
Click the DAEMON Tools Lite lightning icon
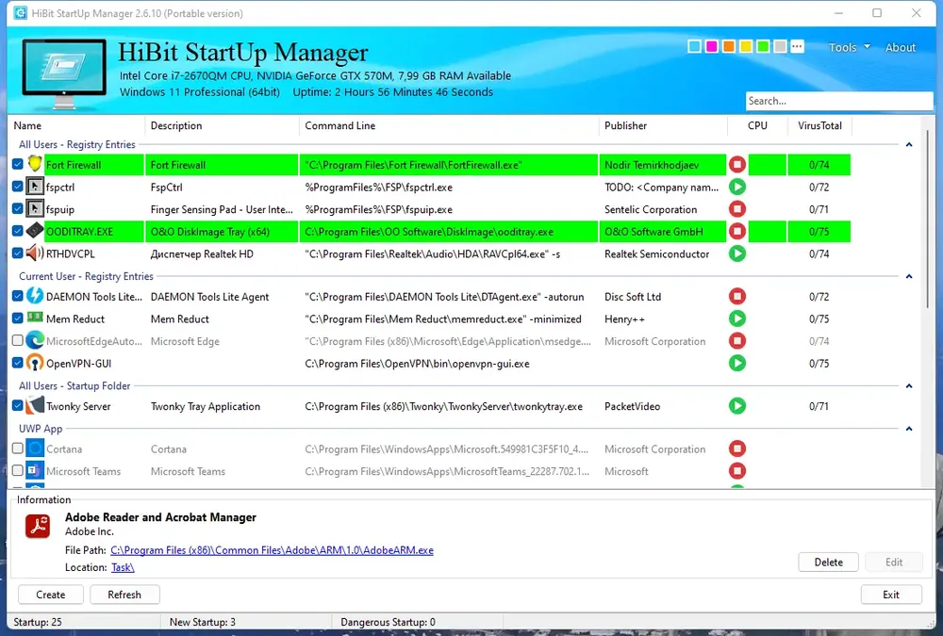point(35,296)
